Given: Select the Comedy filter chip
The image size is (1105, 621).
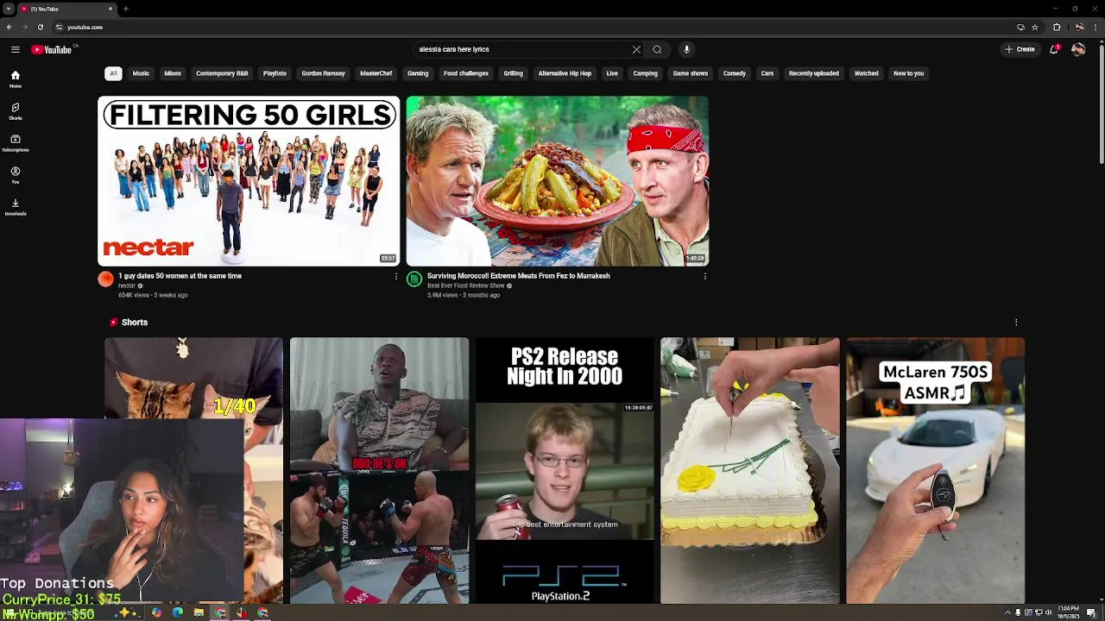Looking at the screenshot, I should click(735, 73).
